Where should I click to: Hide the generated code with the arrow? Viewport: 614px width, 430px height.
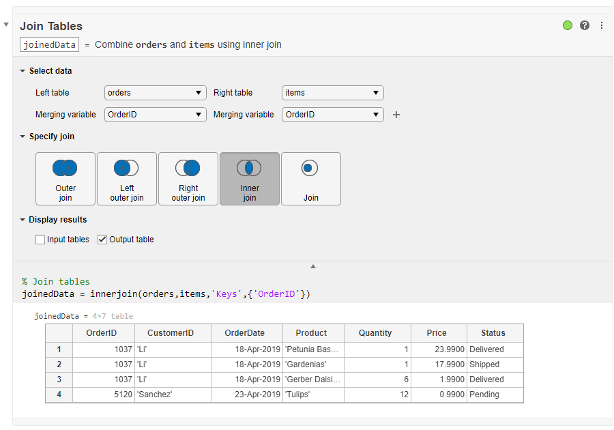313,266
